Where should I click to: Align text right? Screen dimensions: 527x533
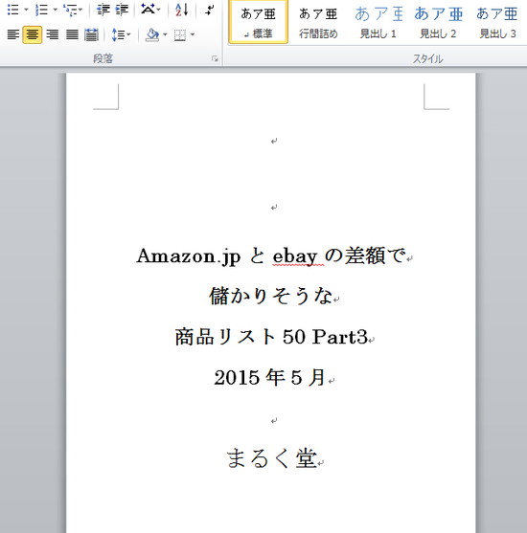point(52,34)
